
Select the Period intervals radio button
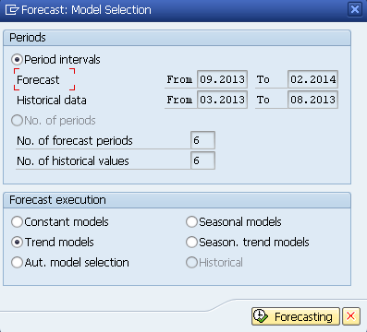point(17,59)
